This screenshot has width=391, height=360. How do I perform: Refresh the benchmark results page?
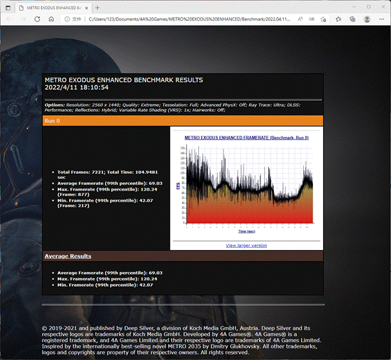tap(37, 20)
